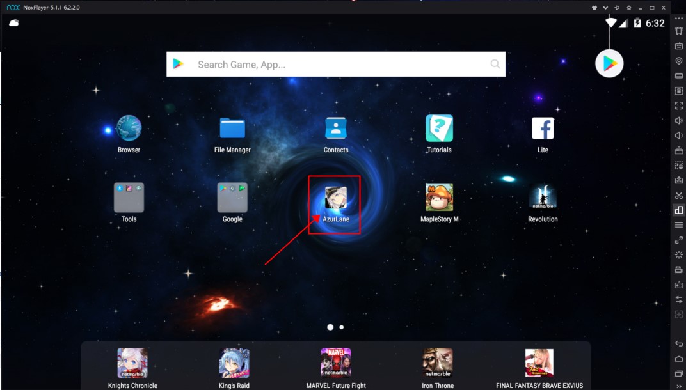Click the scissors screenshot icon in sidebar
Image resolution: width=686 pixels, height=390 pixels.
tap(679, 195)
